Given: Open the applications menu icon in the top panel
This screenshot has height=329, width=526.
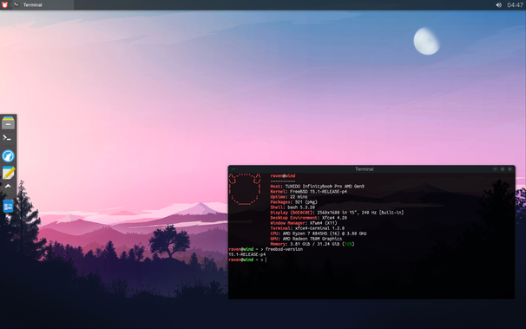Looking at the screenshot, I should 4,4.
